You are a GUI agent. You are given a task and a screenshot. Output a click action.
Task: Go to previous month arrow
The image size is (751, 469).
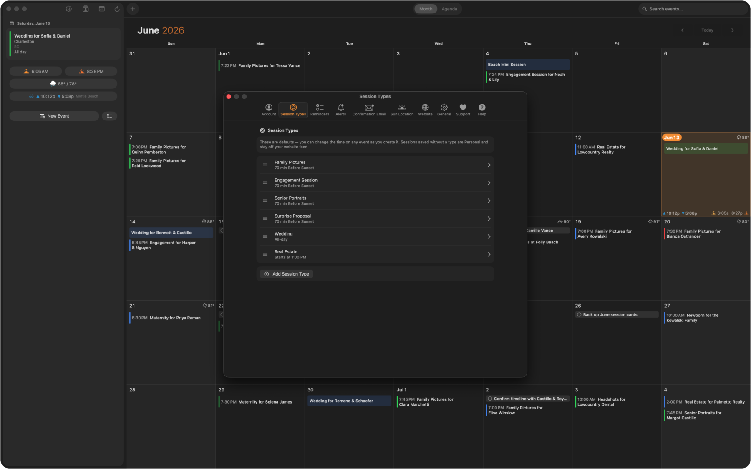pos(682,30)
